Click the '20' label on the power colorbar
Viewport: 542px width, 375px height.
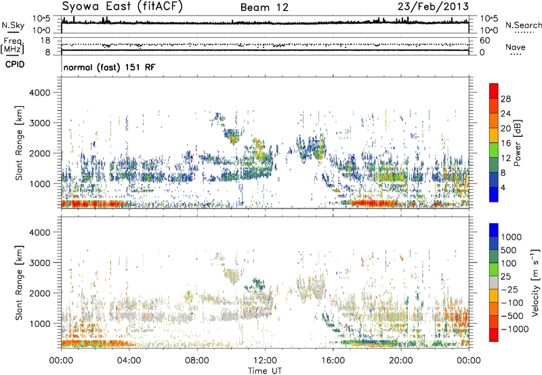pyautogui.click(x=505, y=129)
